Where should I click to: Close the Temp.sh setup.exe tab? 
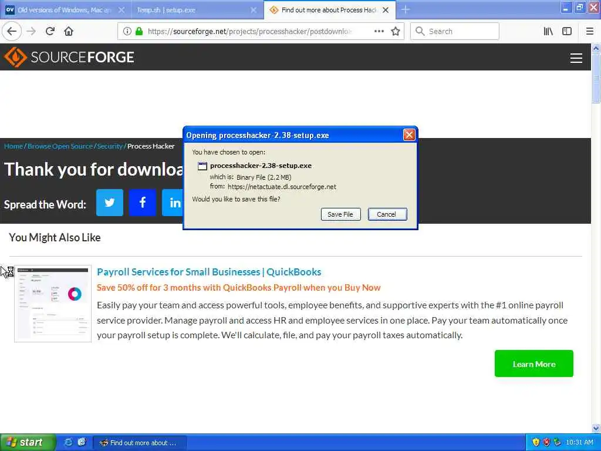coord(254,10)
